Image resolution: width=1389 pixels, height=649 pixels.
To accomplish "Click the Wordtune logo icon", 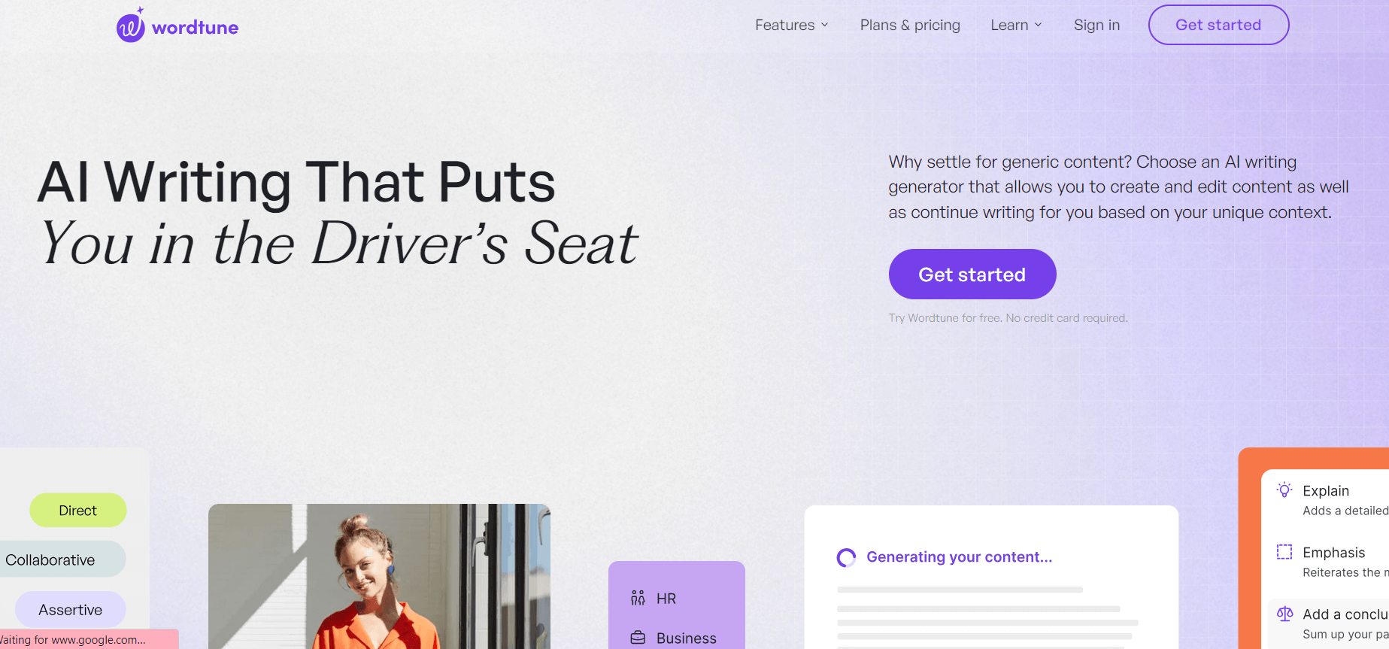I will [130, 26].
